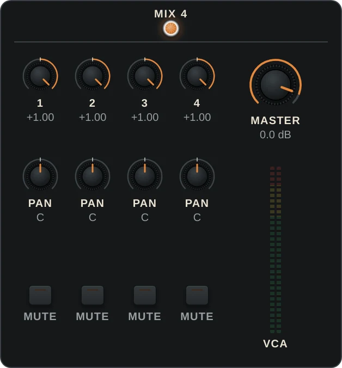This screenshot has height=368, width=342.
Task: Click the MASTER volume knob
Action: [276, 85]
